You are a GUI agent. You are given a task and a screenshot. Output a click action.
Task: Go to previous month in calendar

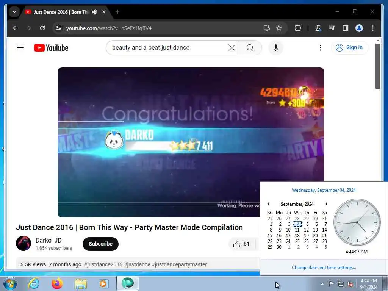(268, 203)
